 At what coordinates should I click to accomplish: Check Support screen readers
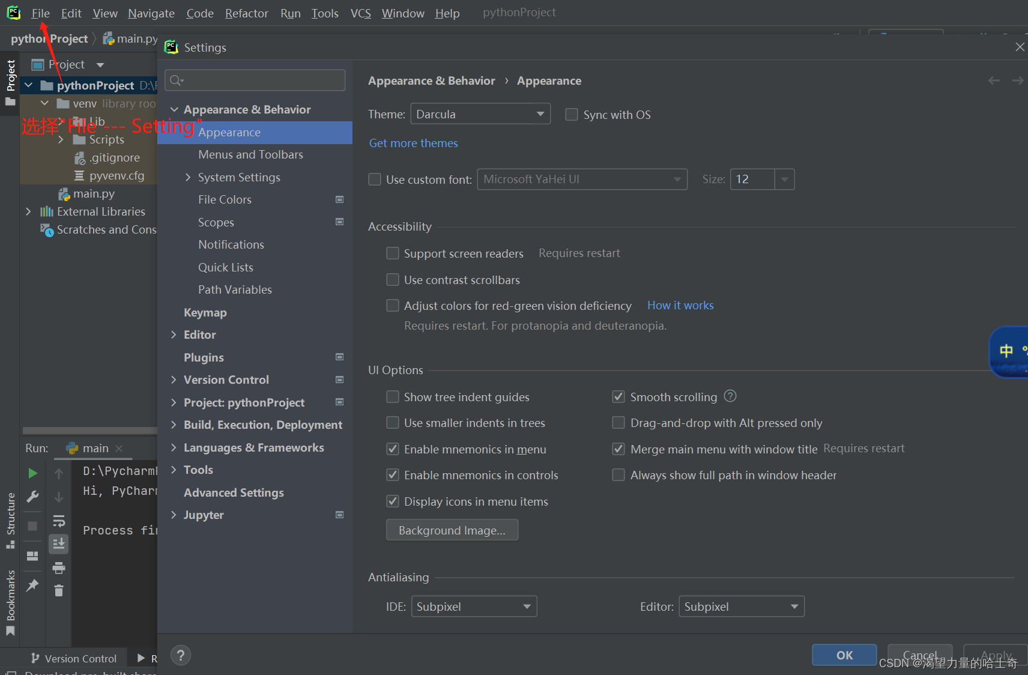tap(393, 253)
